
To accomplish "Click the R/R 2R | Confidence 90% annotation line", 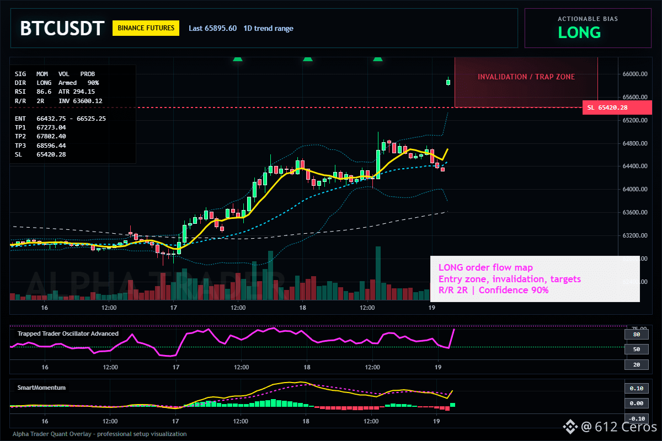I will pyautogui.click(x=493, y=291).
